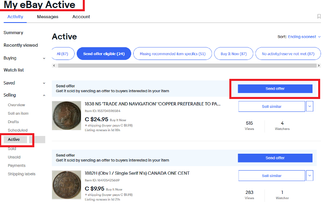Switch to the Account tab
The width and height of the screenshot is (323, 206).
(x=81, y=16)
